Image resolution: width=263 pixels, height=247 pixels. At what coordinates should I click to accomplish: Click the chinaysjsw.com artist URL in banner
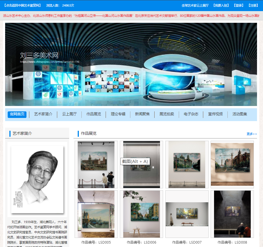50,62
